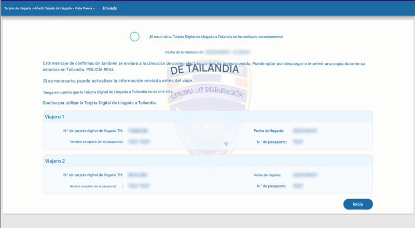
Task: Click the green success circle icon
Action: click(x=134, y=36)
